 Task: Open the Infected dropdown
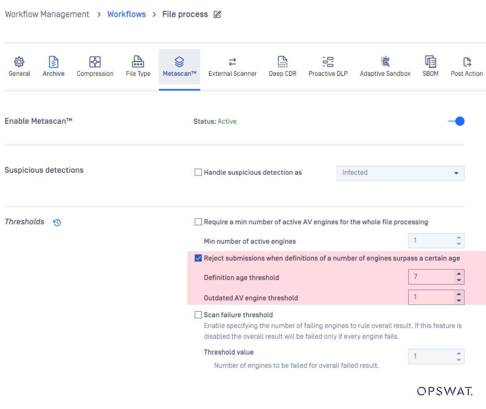tap(456, 173)
